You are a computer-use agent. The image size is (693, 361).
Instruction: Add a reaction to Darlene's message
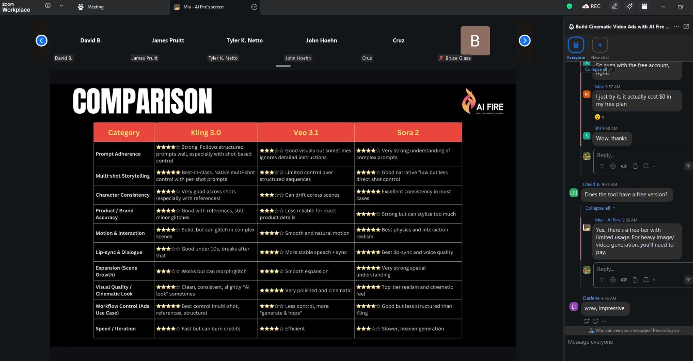(x=596, y=321)
